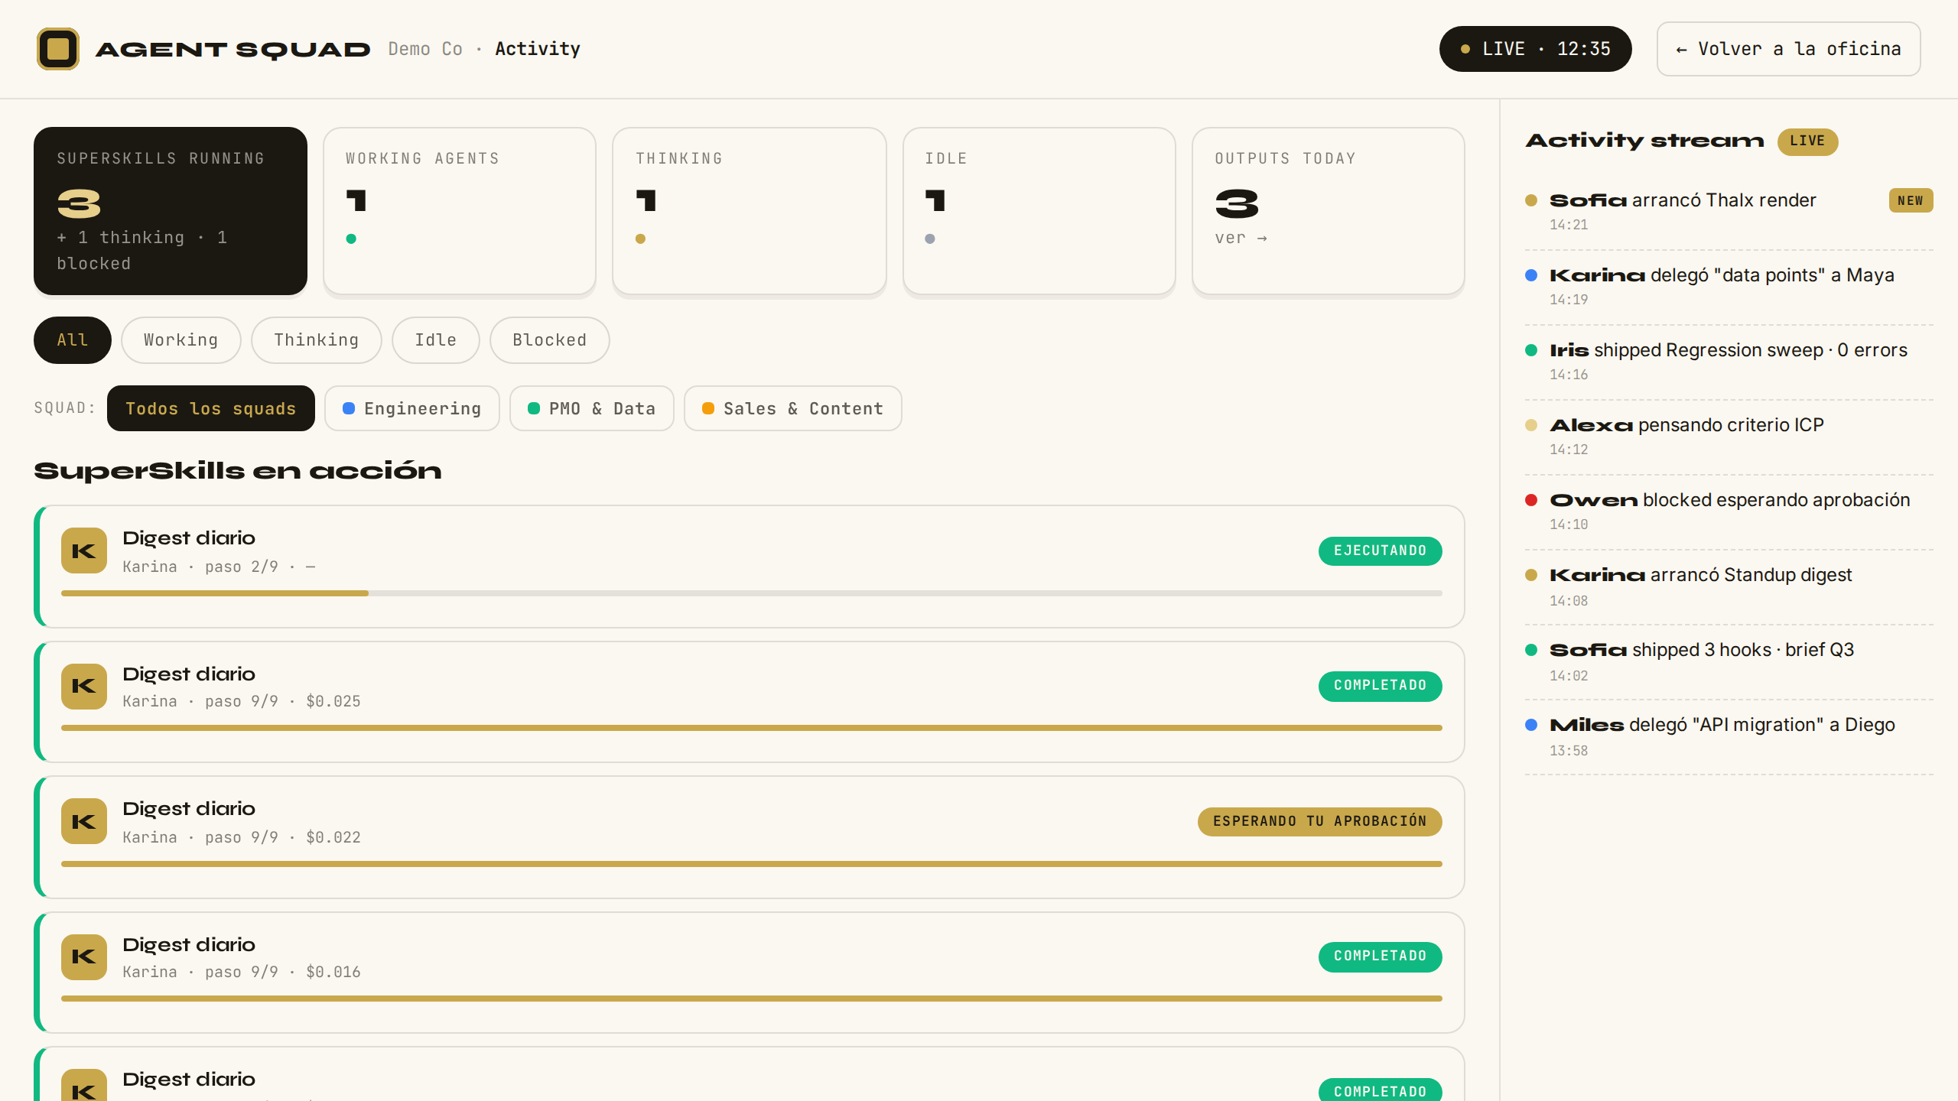1958x1101 pixels.
Task: Open 'Iris shipped Regression sweep · 0 errors' entry
Action: click(x=1729, y=362)
